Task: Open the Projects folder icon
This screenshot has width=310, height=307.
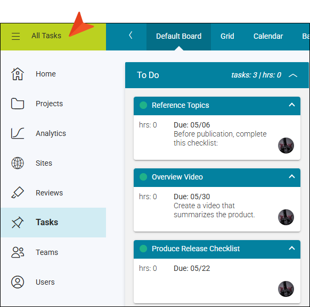Action: [18, 104]
